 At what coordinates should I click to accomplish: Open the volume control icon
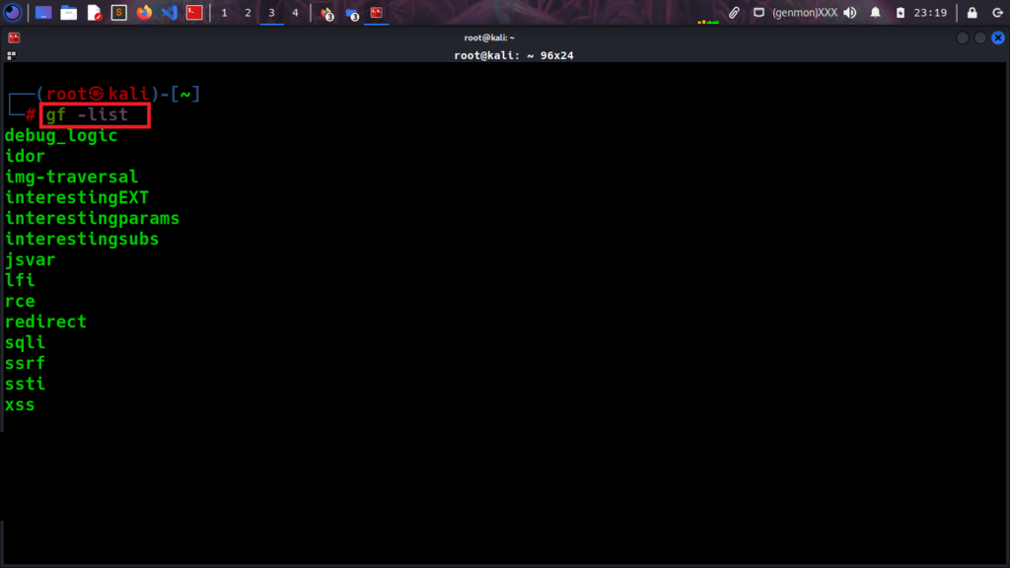(x=849, y=13)
